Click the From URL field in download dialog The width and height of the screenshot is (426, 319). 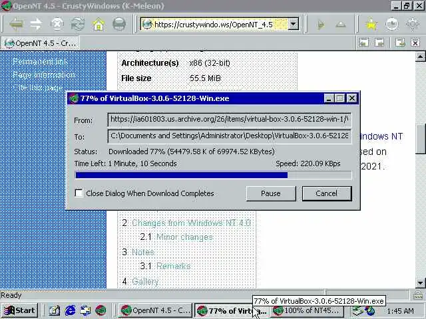click(230, 120)
